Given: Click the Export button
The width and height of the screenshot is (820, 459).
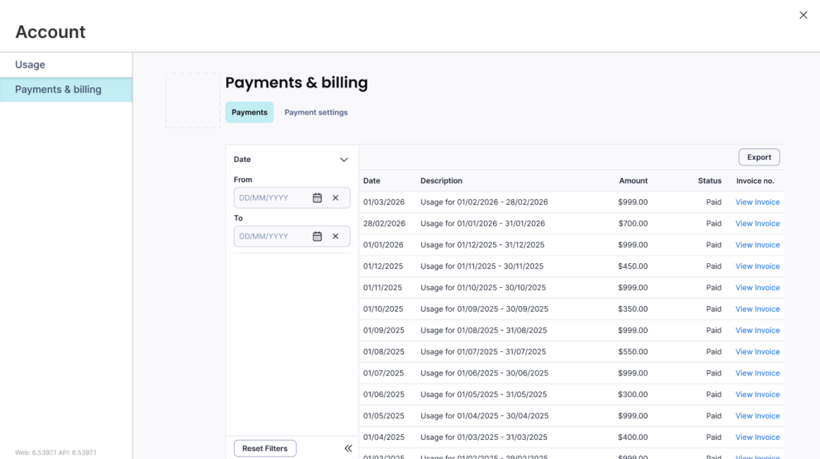Looking at the screenshot, I should (x=759, y=158).
